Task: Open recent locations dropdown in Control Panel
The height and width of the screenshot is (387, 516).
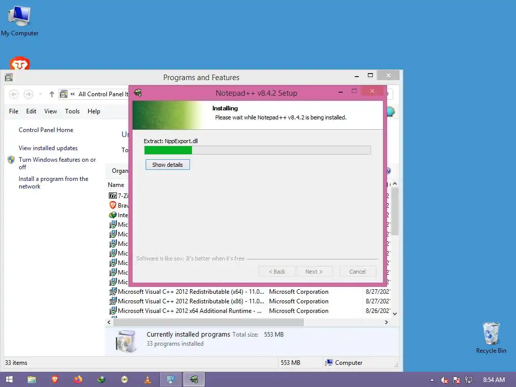Action: click(40, 94)
